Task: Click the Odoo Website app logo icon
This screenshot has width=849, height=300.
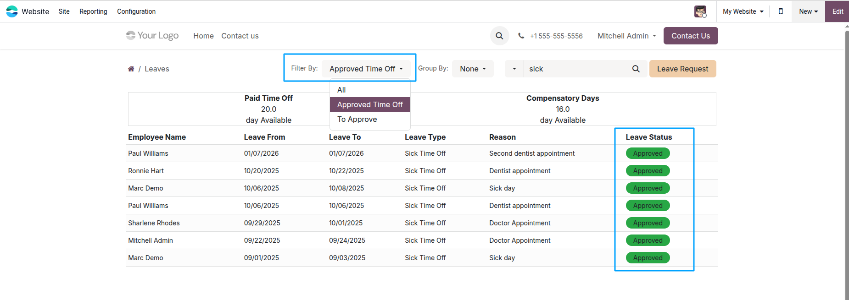Action: point(12,11)
